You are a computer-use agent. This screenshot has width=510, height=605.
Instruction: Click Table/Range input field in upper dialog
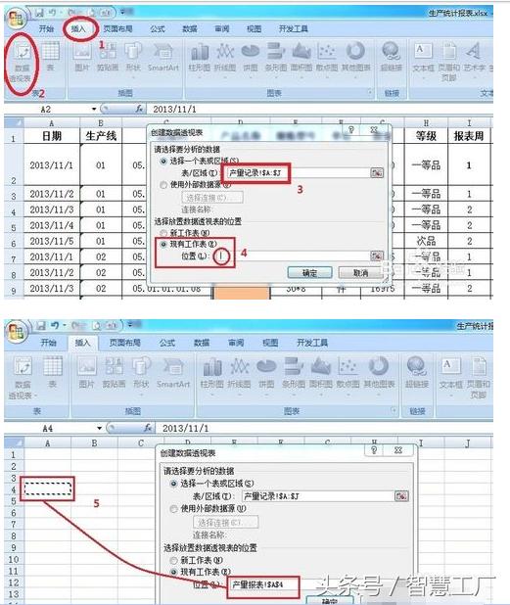pyautogui.click(x=299, y=173)
